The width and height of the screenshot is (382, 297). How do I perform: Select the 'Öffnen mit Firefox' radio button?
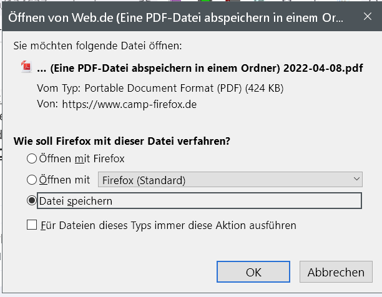pos(31,158)
